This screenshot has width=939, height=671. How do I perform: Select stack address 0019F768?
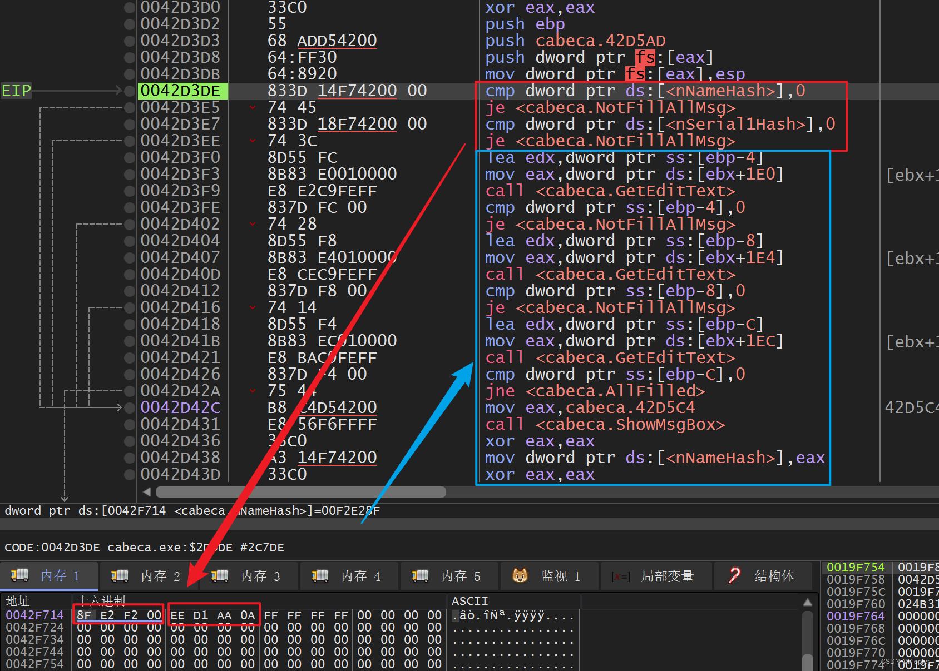click(x=856, y=628)
